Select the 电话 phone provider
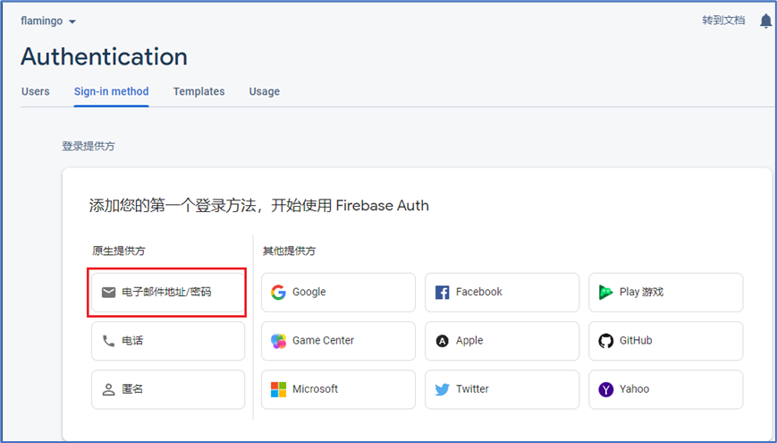Screen dimensions: 777x443 (x=167, y=340)
